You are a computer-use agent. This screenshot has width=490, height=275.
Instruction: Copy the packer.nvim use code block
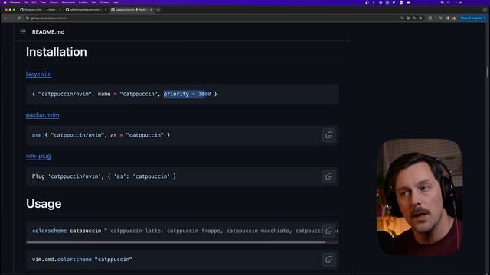328,135
